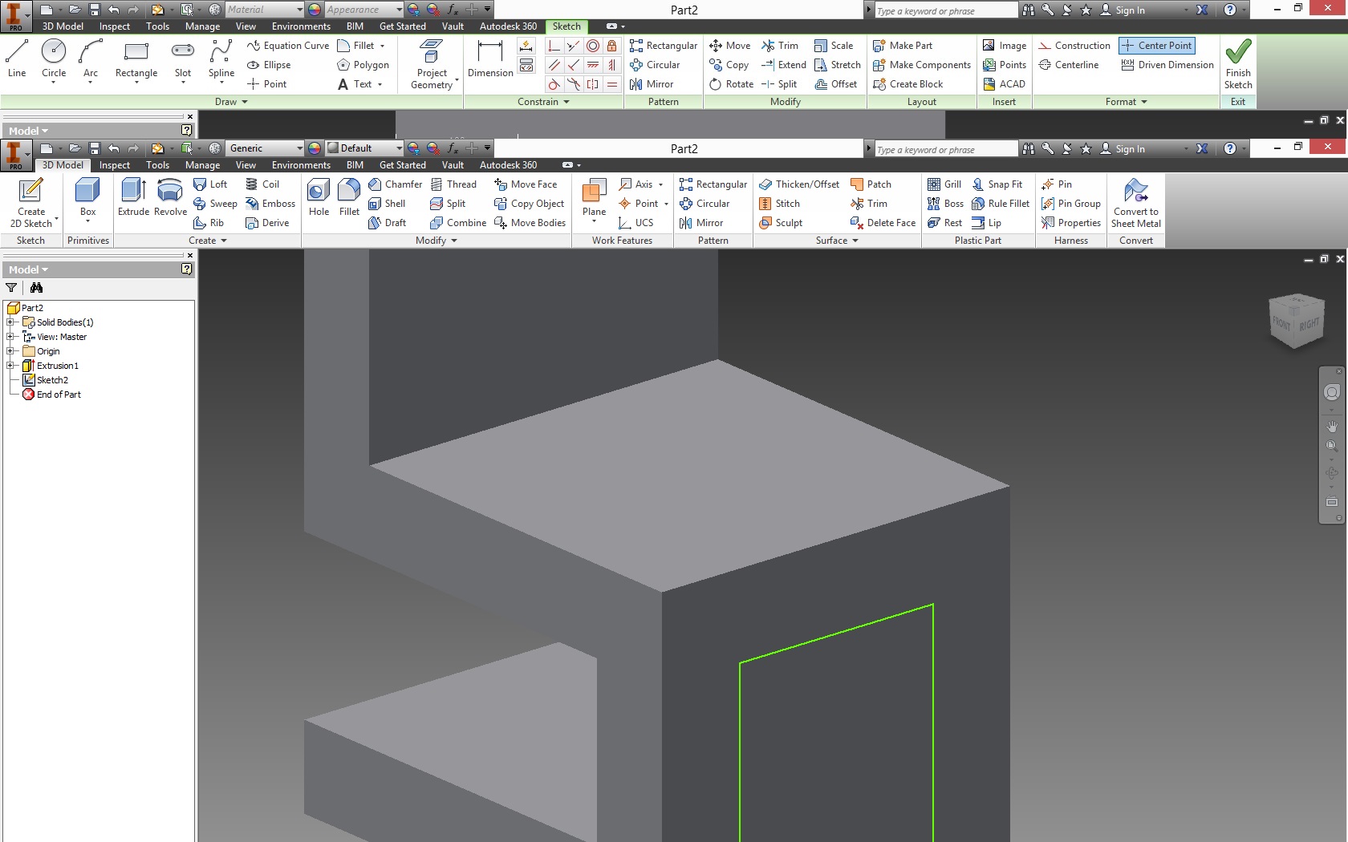Expand the Solid Bodies(1) tree node
Viewport: 1348px width, 842px height.
pos(11,322)
